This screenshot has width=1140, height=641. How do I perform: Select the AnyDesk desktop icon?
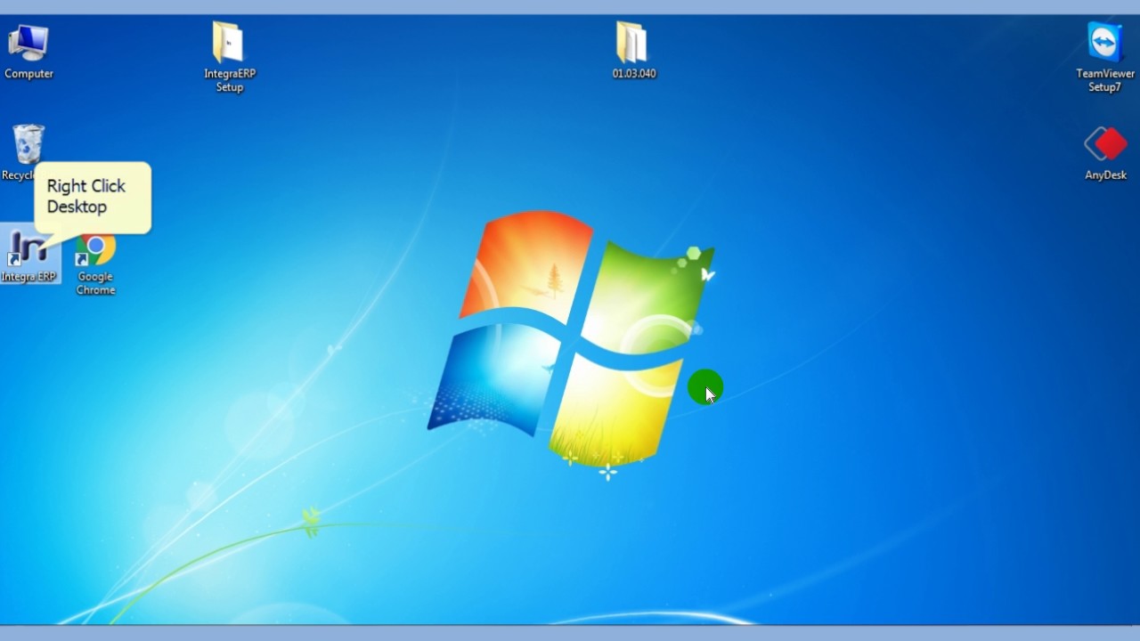click(1105, 144)
